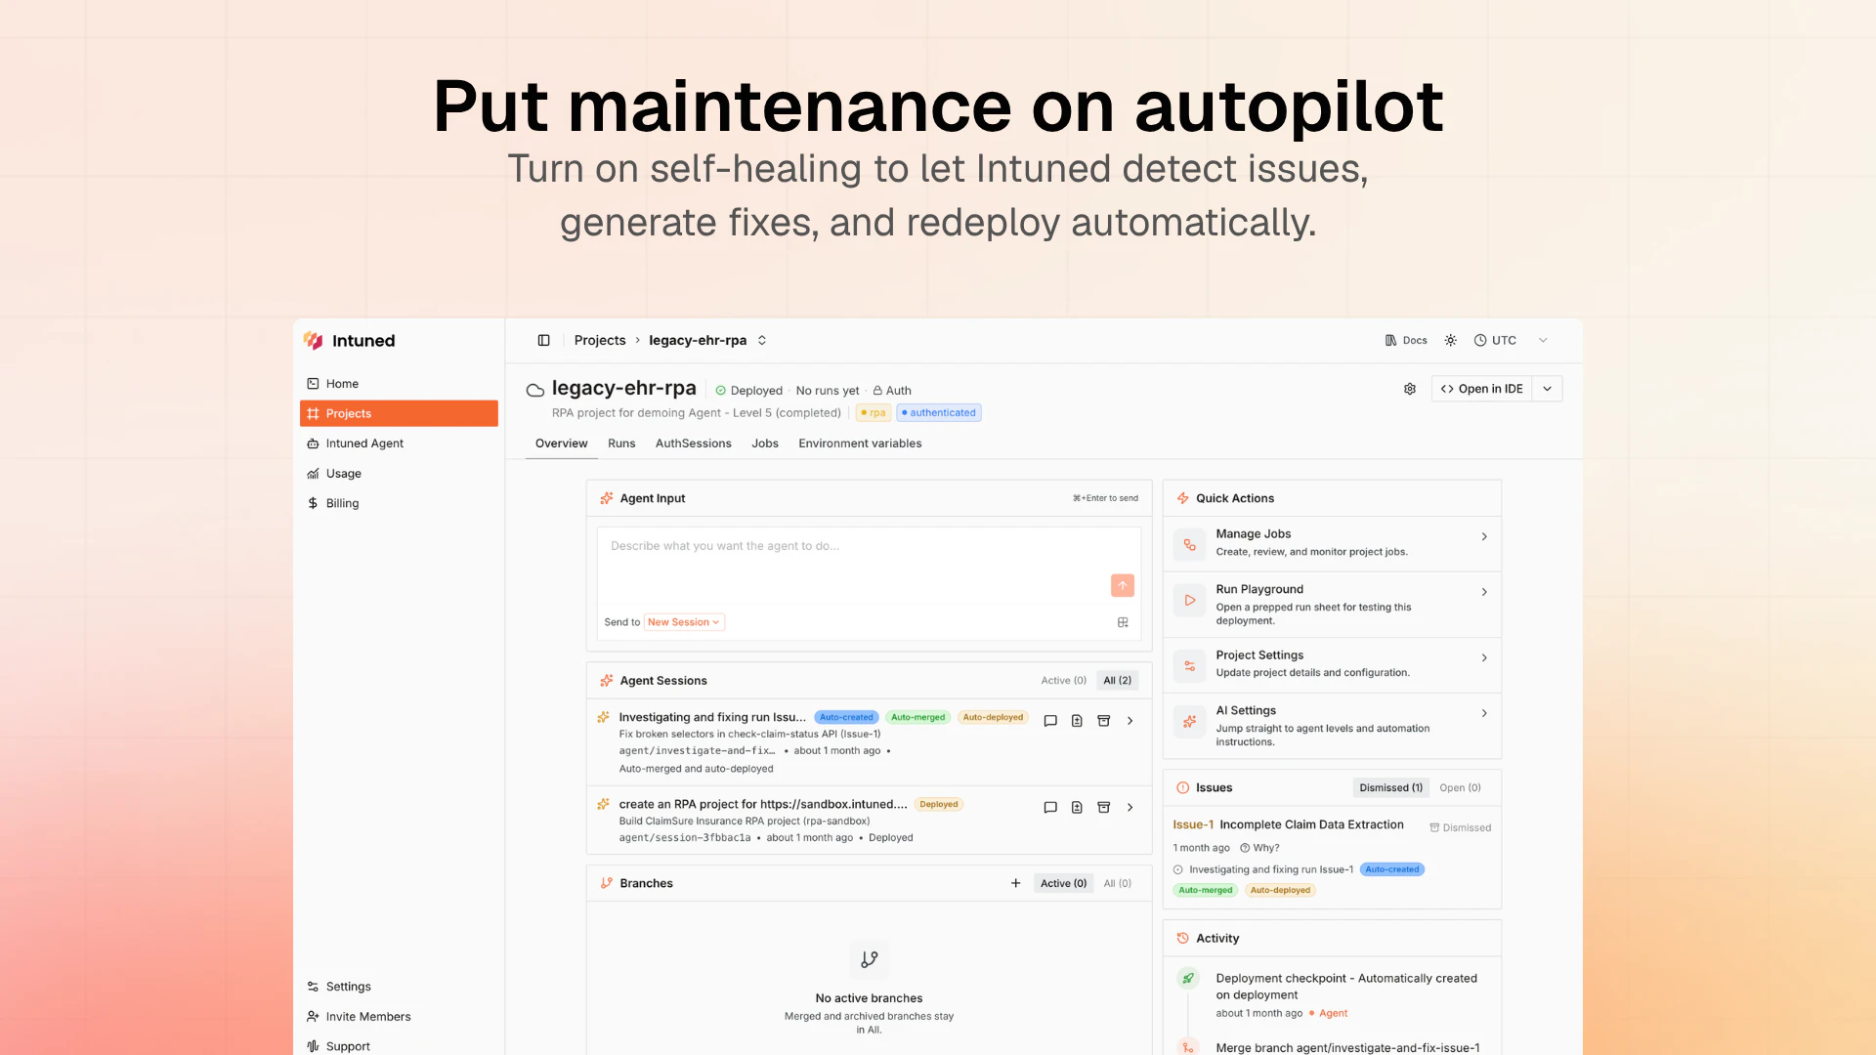Open the legacy-ehr-rpa project switcher
The image size is (1876, 1055).
pyautogui.click(x=762, y=340)
